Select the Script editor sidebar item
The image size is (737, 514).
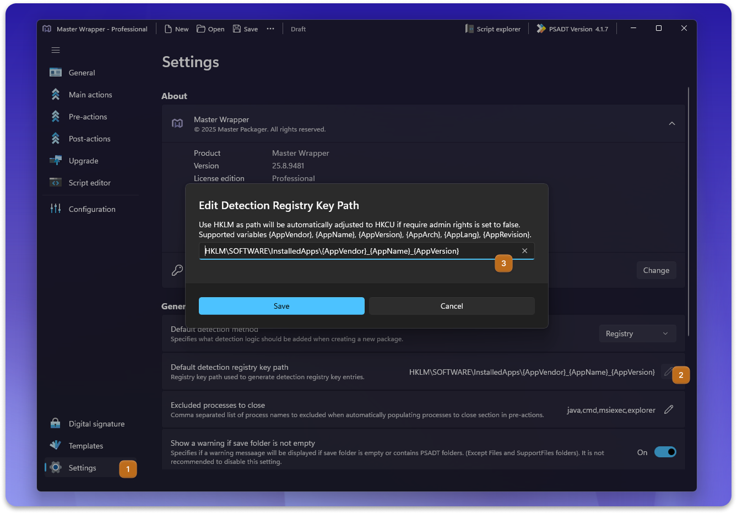tap(89, 183)
